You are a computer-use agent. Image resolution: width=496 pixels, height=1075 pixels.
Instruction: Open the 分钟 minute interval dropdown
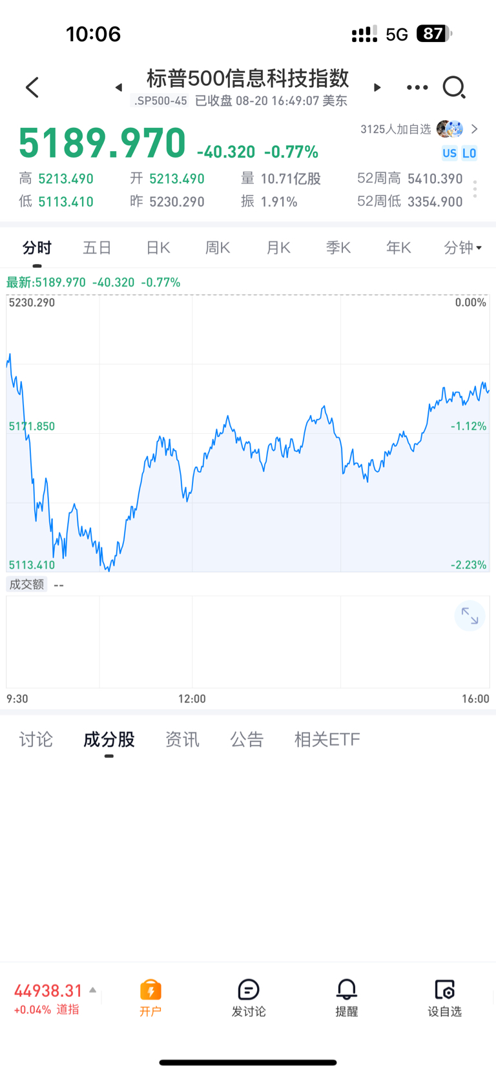tap(463, 247)
